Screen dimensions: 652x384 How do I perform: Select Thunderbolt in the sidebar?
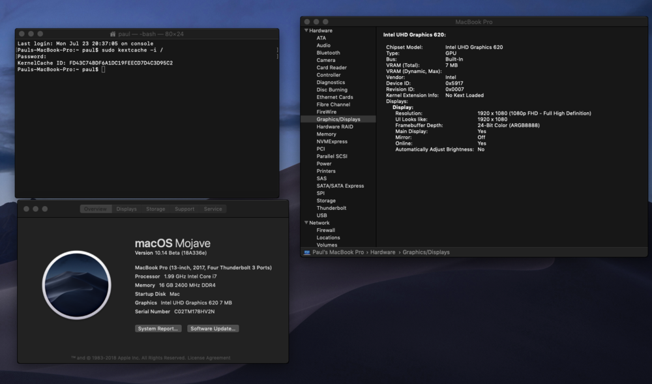tap(331, 208)
